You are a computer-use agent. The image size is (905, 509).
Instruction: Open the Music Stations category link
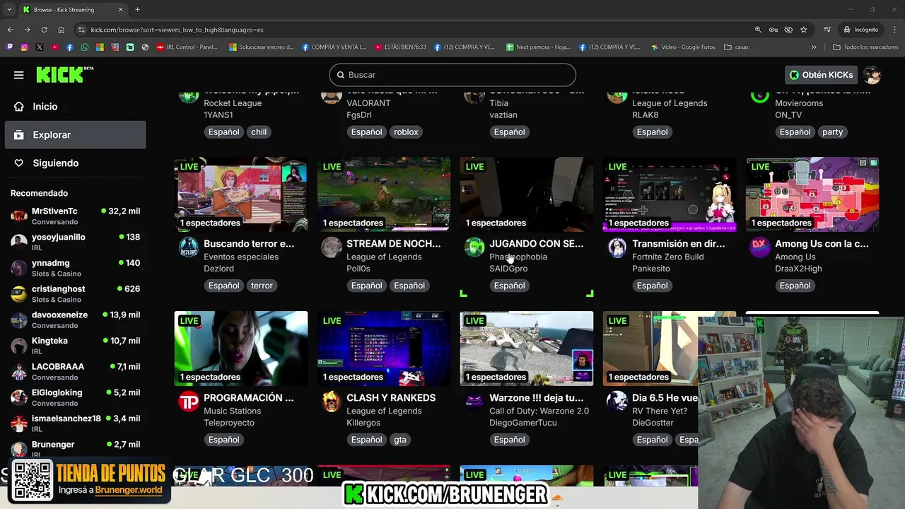tap(232, 411)
